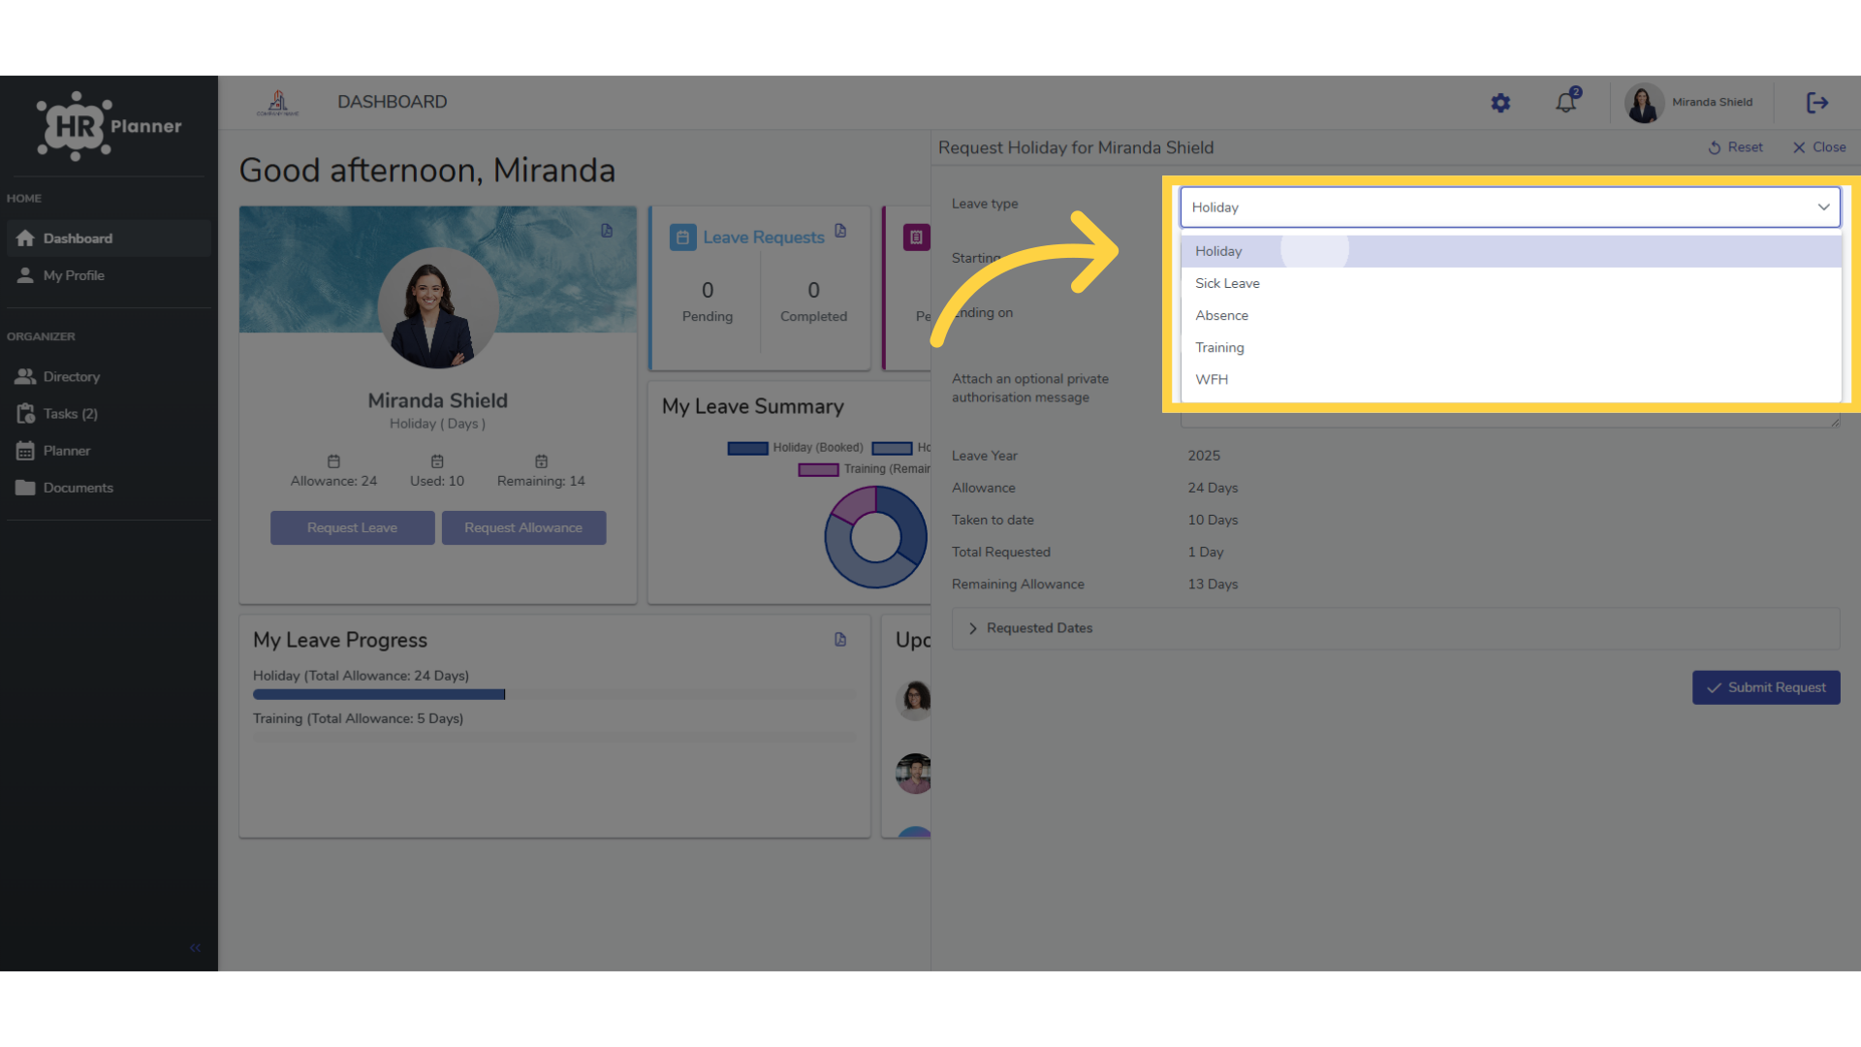Click Holiday (Booked) legend swatch
Screen dimensions: 1861x1047
click(747, 448)
